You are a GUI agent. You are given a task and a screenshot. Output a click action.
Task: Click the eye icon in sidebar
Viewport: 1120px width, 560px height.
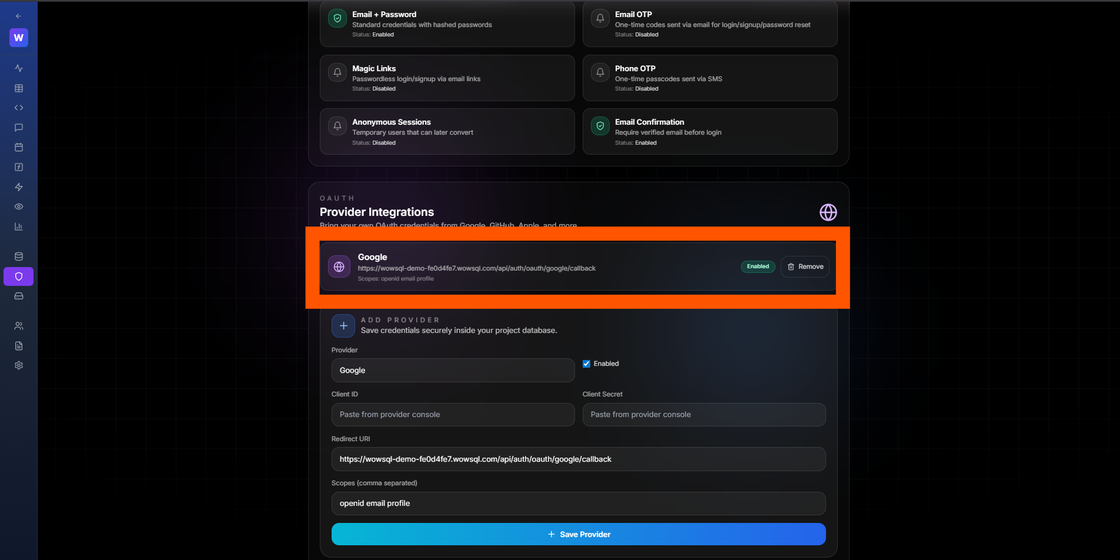tap(19, 206)
